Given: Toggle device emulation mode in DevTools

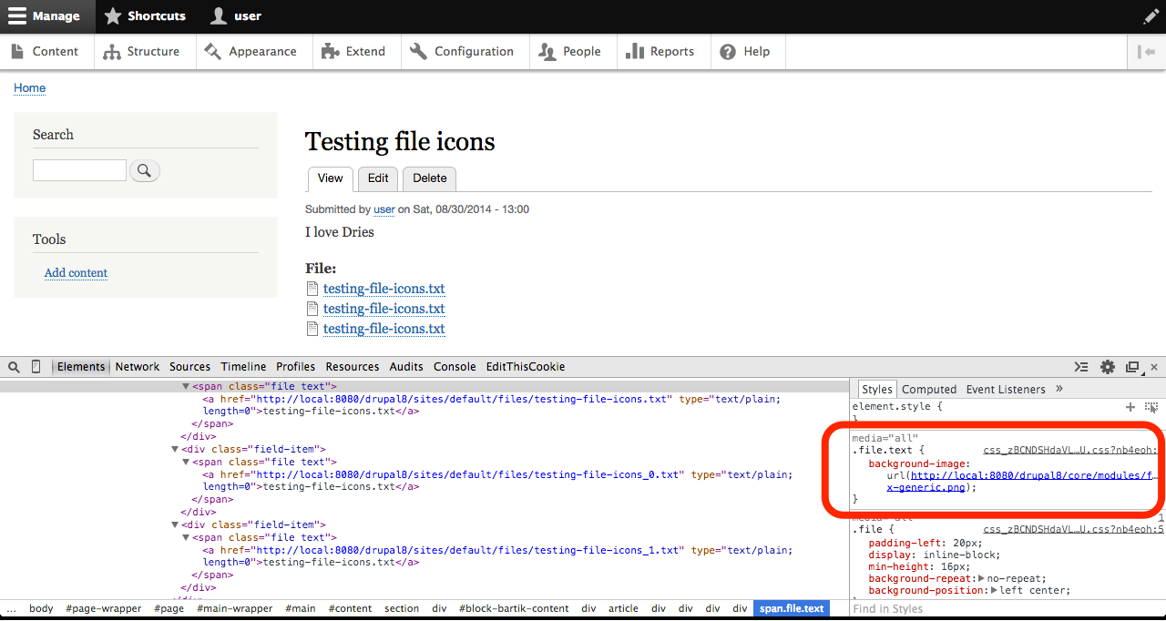Looking at the screenshot, I should [x=35, y=366].
